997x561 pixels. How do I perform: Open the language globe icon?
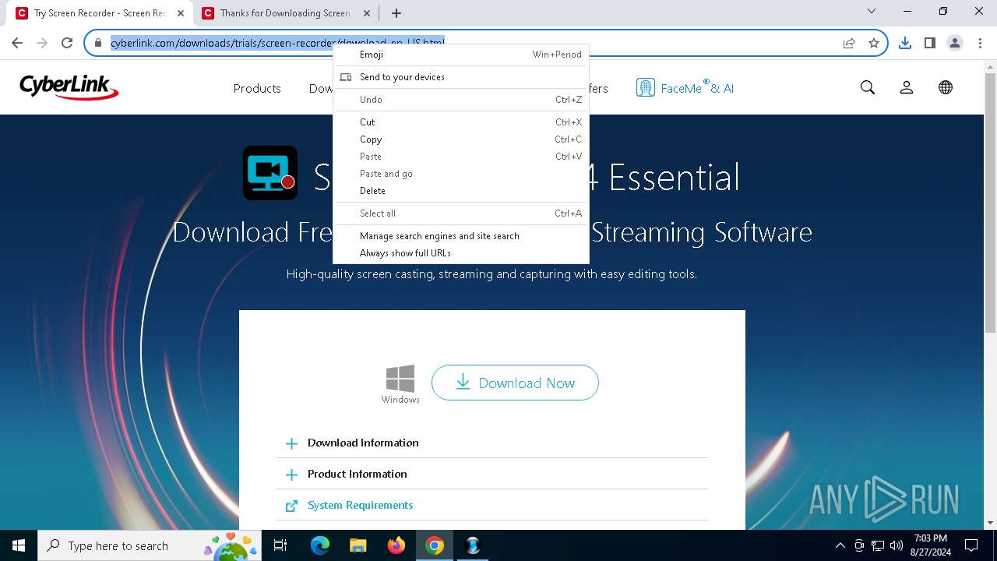coord(946,87)
